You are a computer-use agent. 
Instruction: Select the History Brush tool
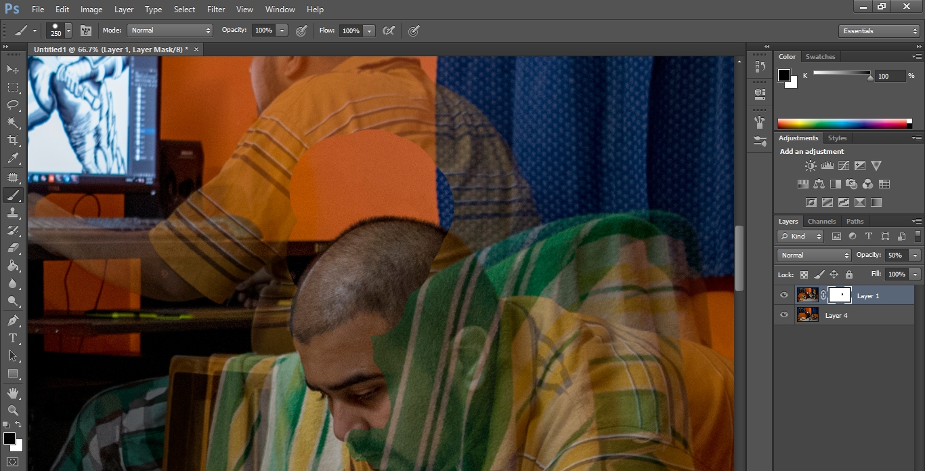(13, 230)
